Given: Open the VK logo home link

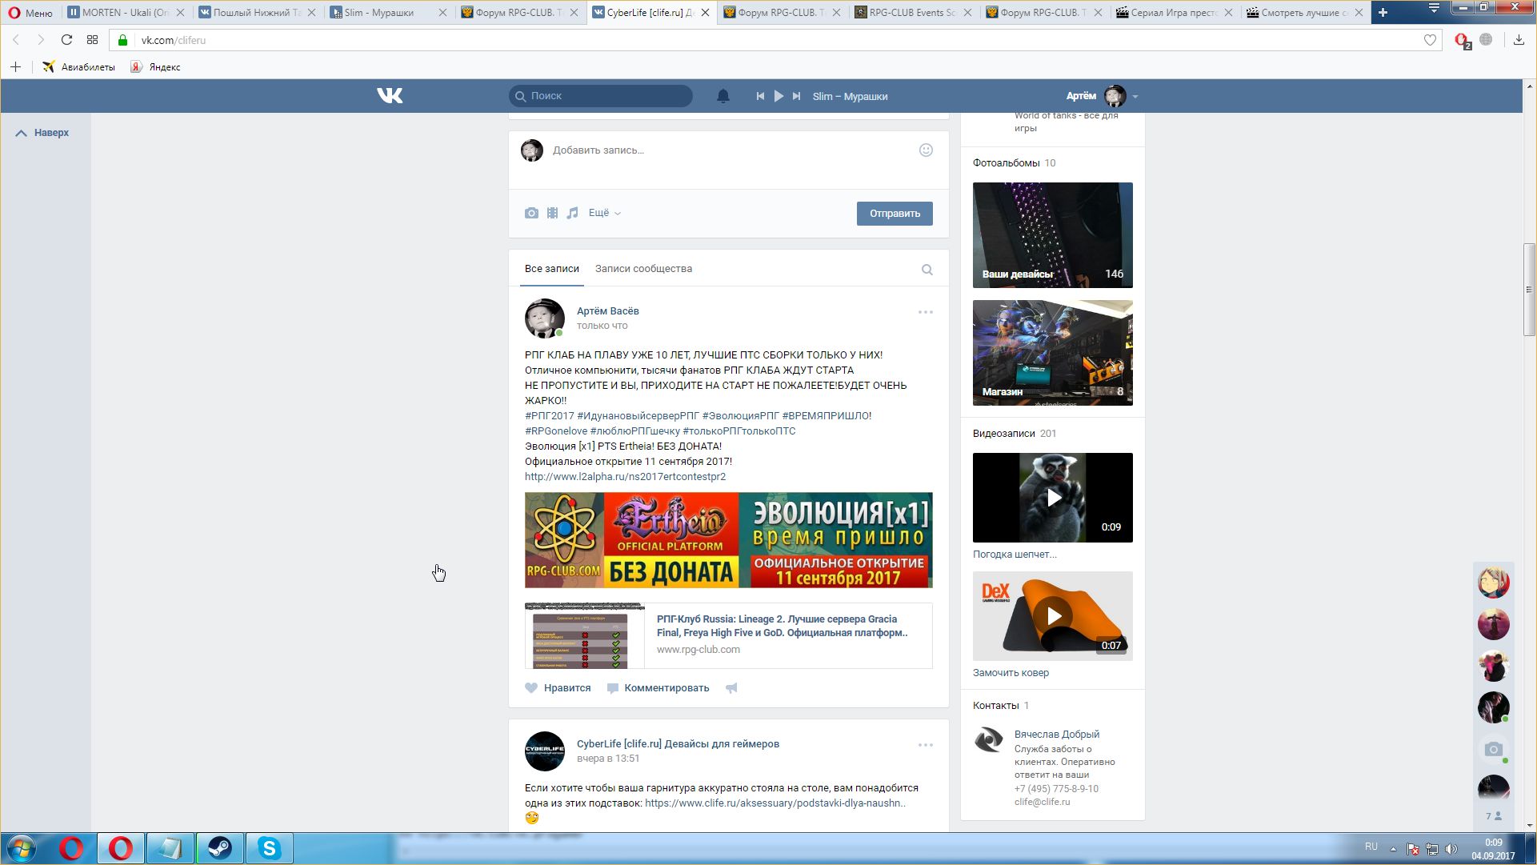Looking at the screenshot, I should (390, 96).
